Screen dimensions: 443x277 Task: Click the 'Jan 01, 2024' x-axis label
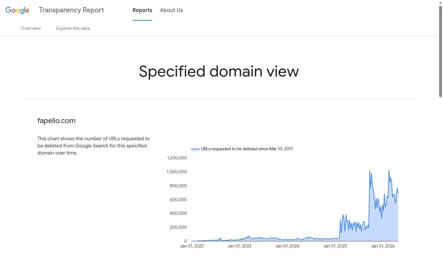(x=287, y=246)
